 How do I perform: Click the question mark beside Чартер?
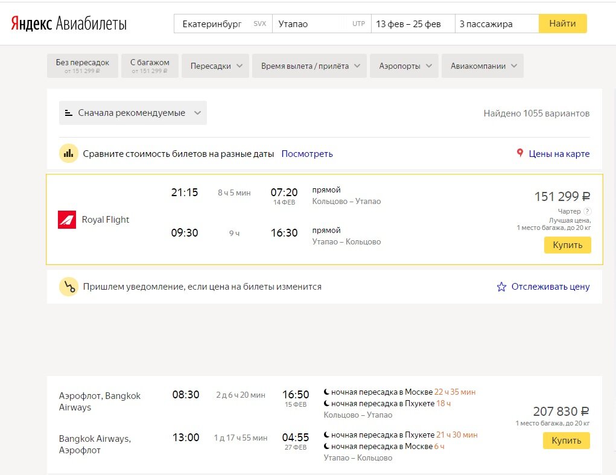tap(587, 211)
